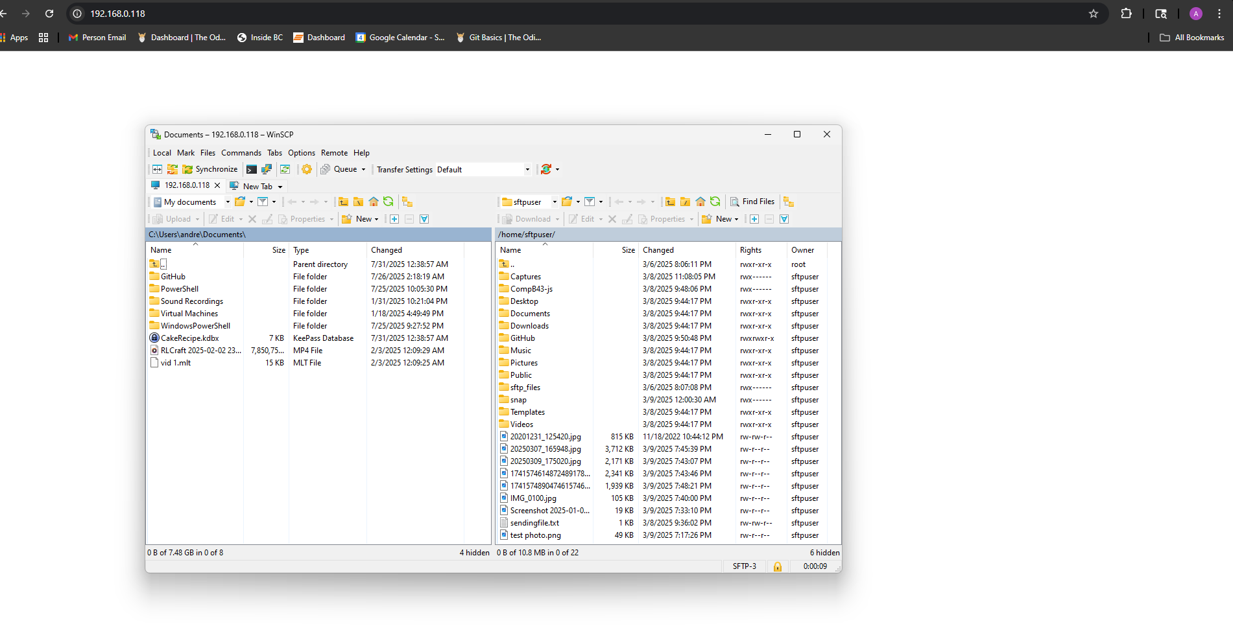
Task: Refresh the remote panel
Action: coord(715,202)
